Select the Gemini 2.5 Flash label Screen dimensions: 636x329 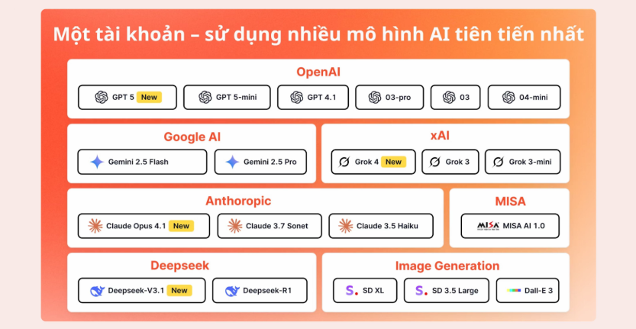point(138,162)
